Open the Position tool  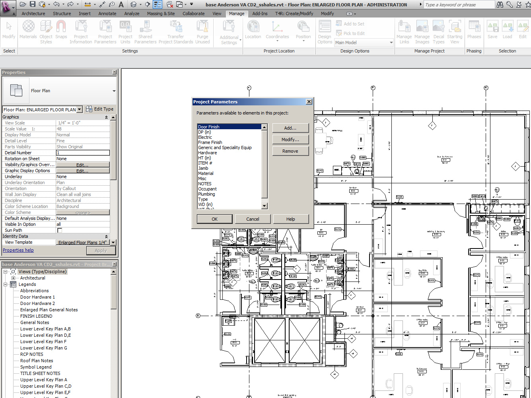[303, 31]
